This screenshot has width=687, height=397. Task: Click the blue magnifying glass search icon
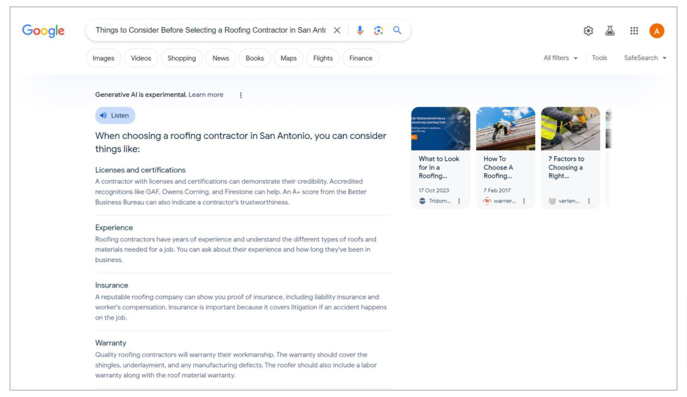pyautogui.click(x=397, y=30)
